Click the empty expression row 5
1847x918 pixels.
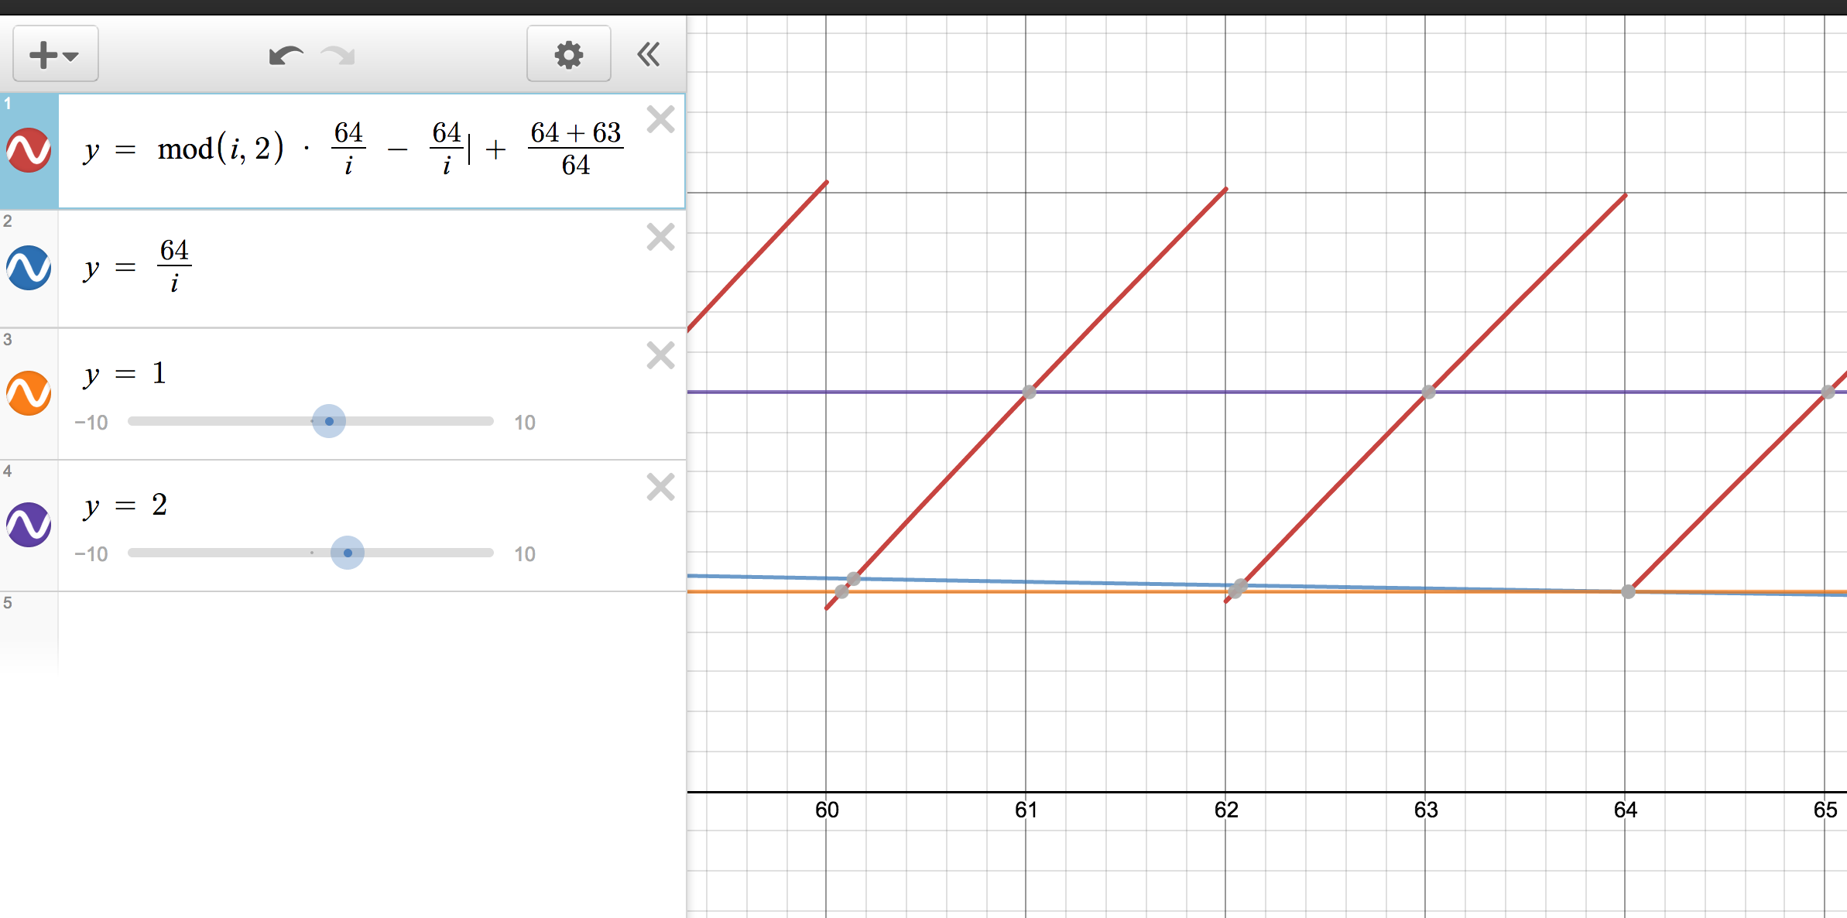[x=372, y=631]
